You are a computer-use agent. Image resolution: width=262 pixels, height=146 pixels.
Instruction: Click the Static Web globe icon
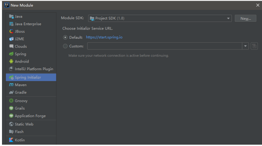tap(11, 124)
